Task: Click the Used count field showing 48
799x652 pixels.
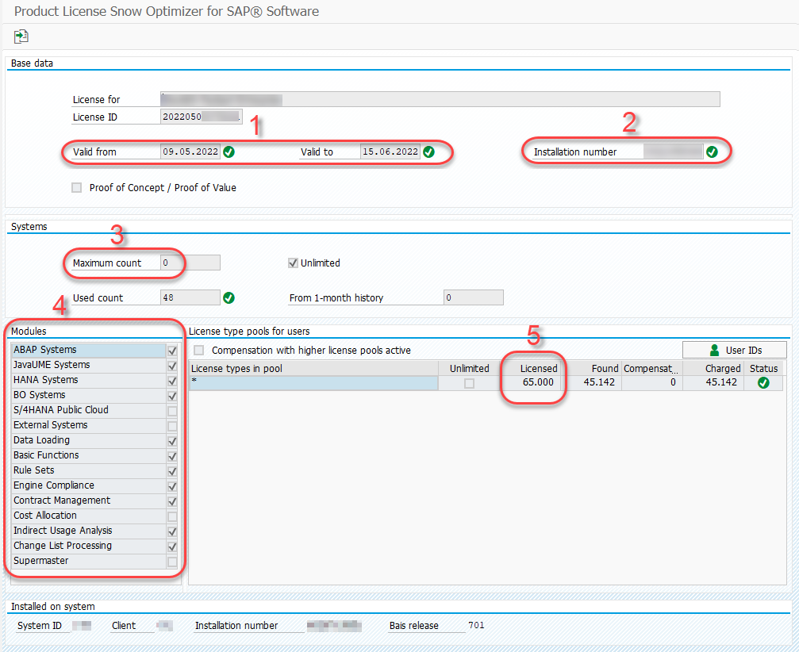Action: pos(190,297)
